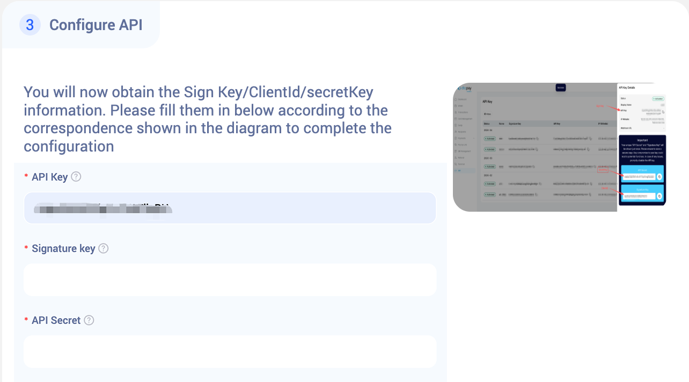The width and height of the screenshot is (689, 382).
Task: Select the Configure API step heading
Action: coord(96,25)
